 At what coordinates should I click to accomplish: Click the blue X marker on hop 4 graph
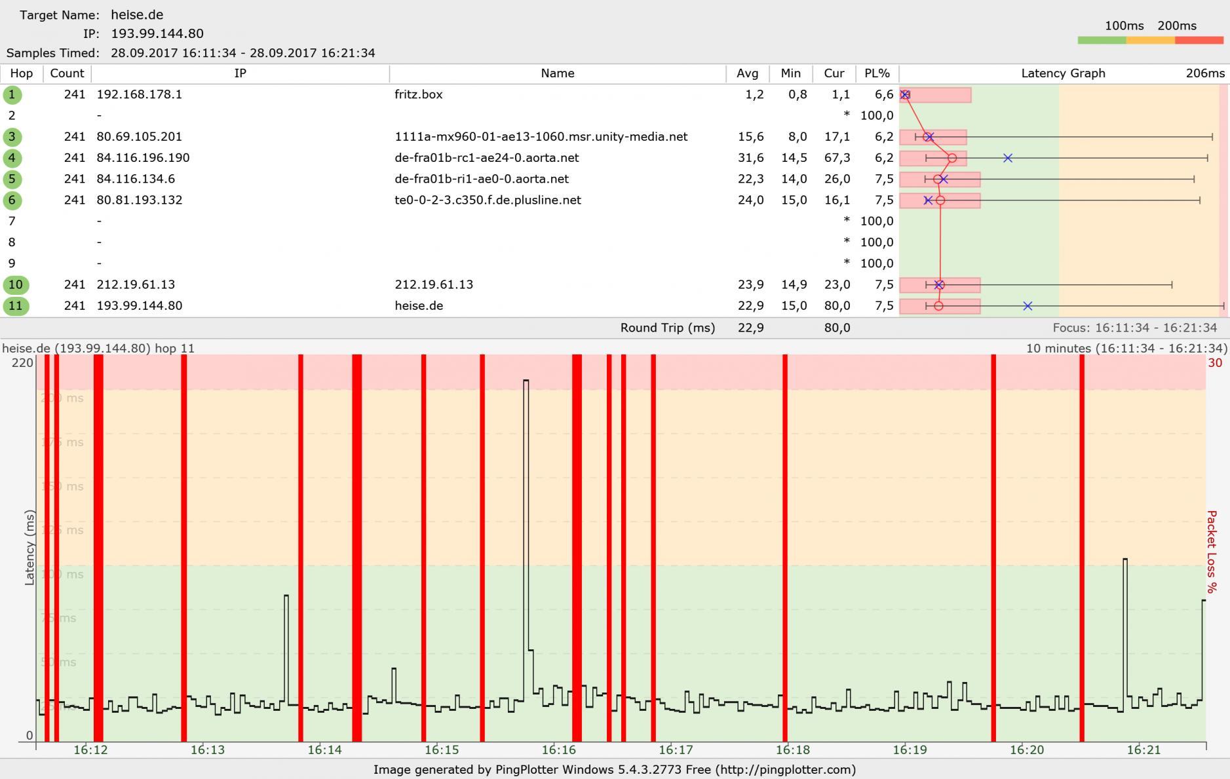(1008, 158)
